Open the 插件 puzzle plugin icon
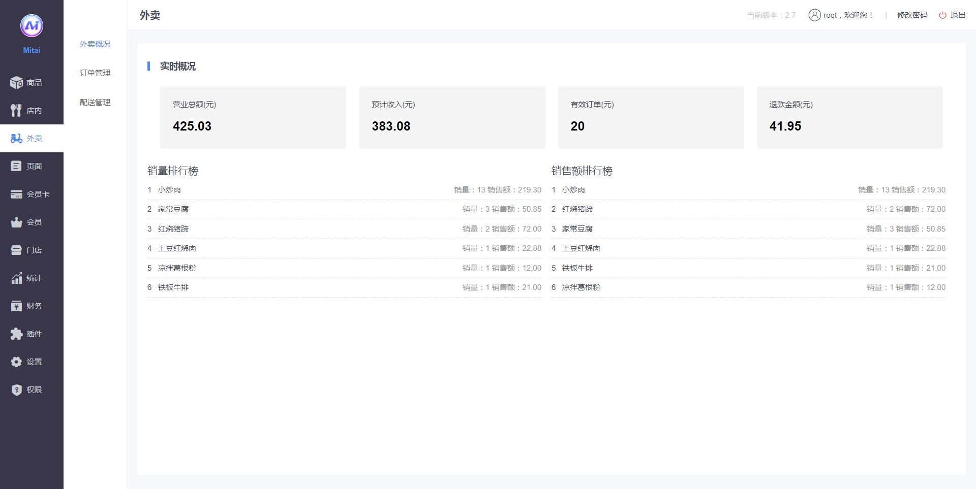 [x=16, y=334]
